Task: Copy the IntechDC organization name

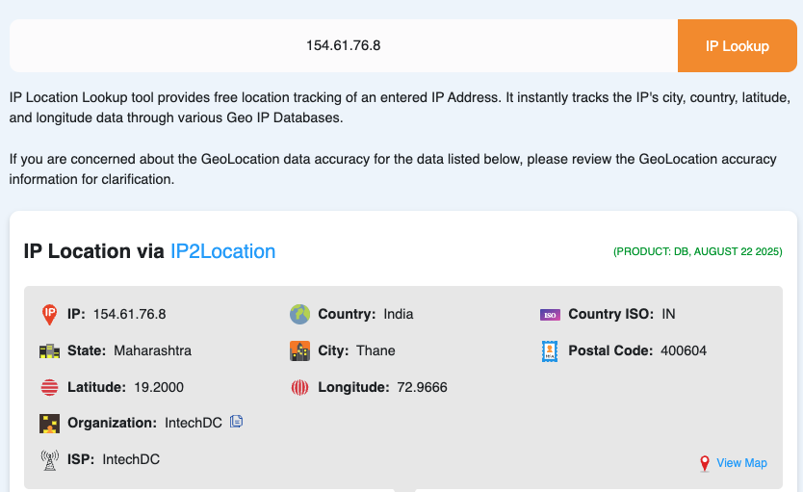Action: click(237, 422)
